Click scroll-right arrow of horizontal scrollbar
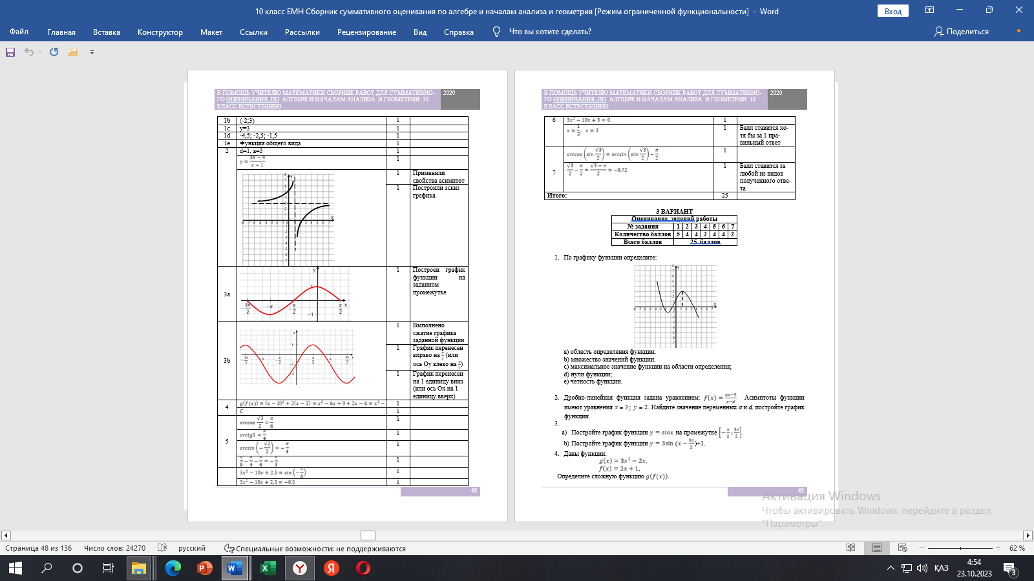The width and height of the screenshot is (1034, 581). 1028,535
